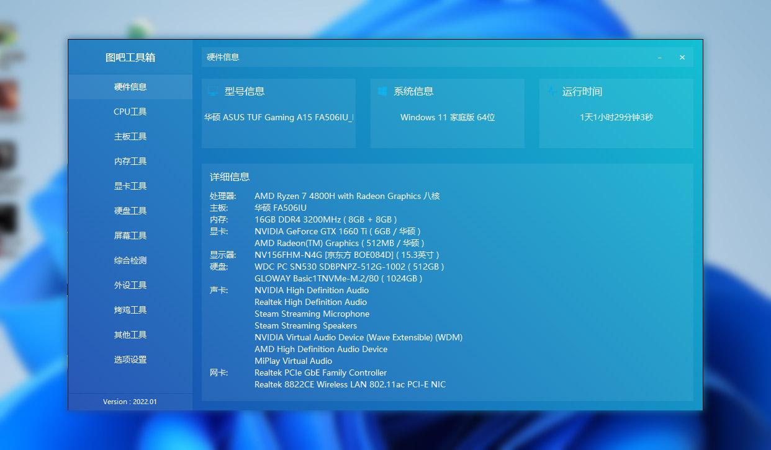Click the Windows 11 家庭版 64位 text
This screenshot has height=450, width=771.
[448, 117]
